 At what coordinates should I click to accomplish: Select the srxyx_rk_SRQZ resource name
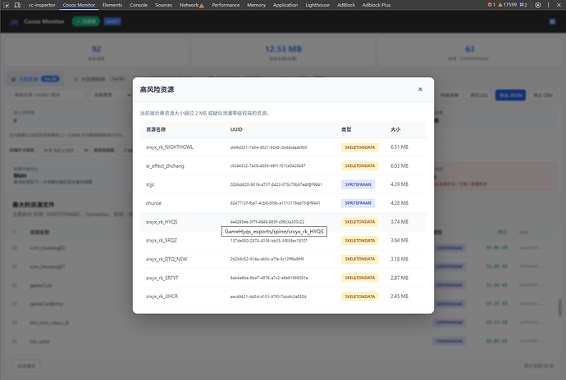(162, 241)
